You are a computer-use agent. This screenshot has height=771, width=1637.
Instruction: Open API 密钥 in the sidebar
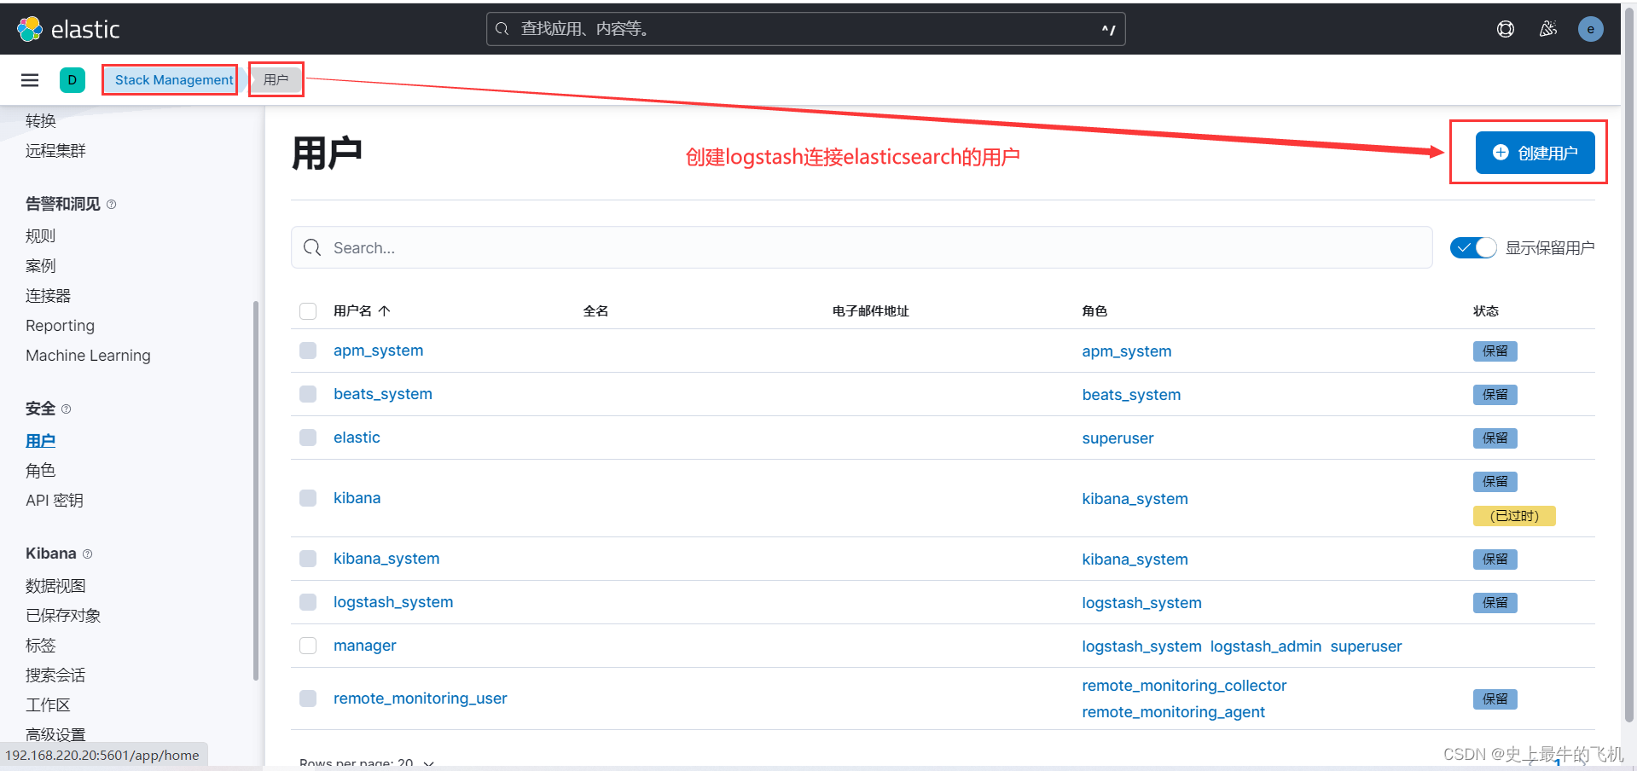point(55,501)
